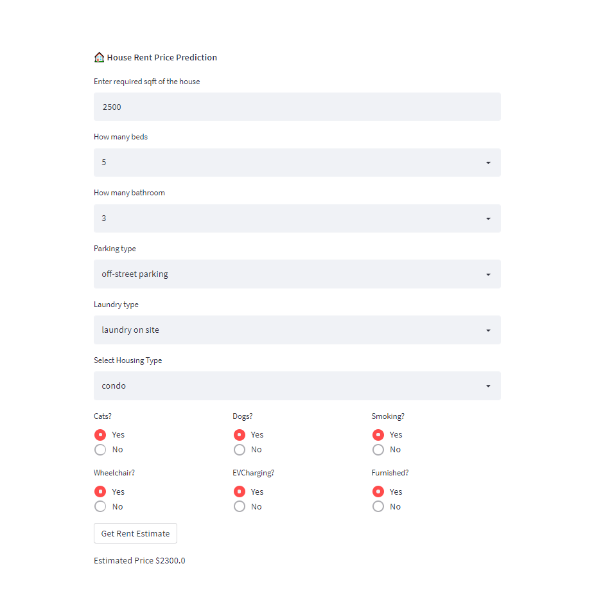This screenshot has height=611, width=612.
Task: Expand the housing type list via its arrow
Action: [x=488, y=385]
